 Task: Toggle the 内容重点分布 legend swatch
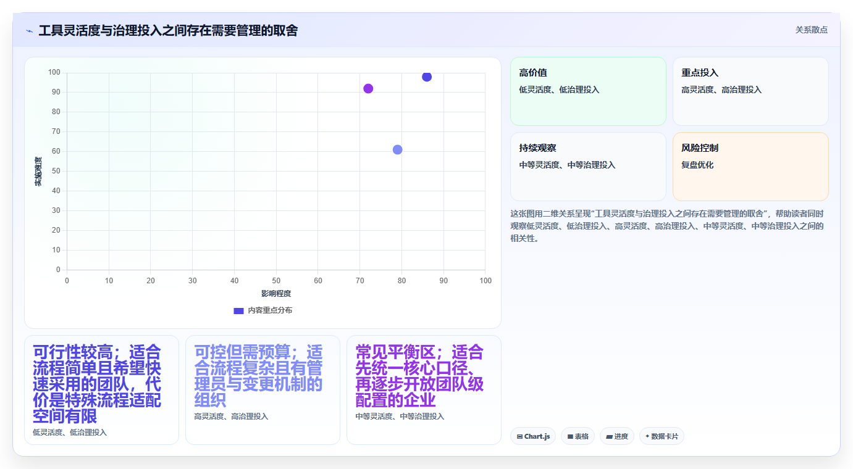point(238,310)
